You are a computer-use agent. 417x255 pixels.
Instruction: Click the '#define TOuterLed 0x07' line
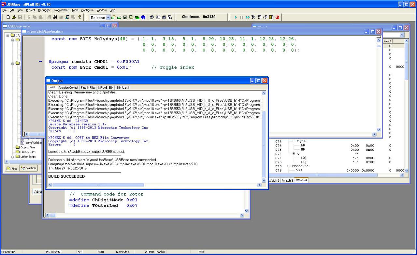point(103,205)
